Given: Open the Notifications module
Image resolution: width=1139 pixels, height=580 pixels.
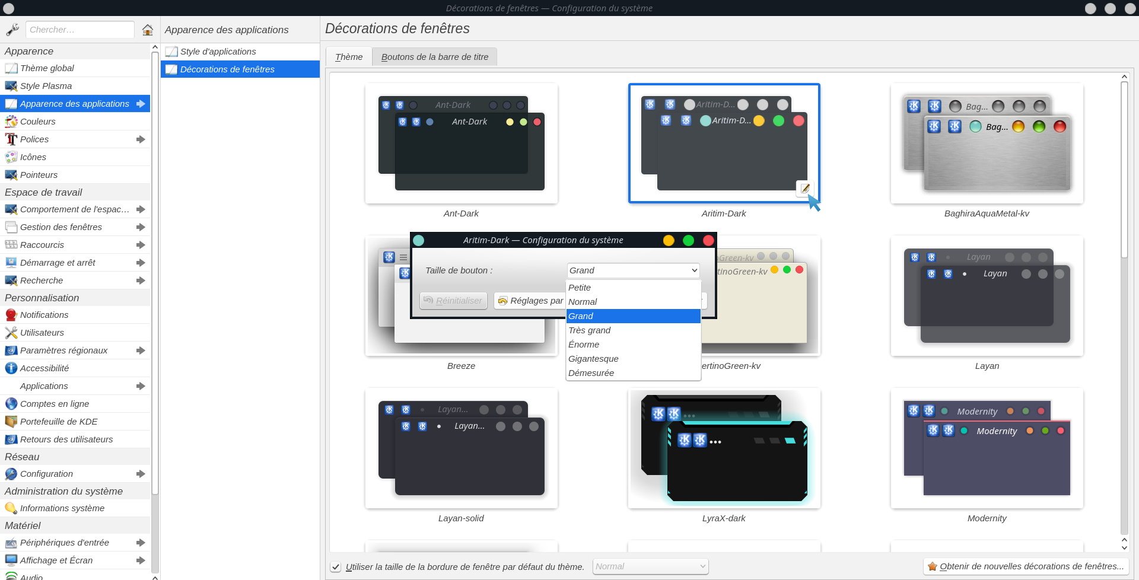Looking at the screenshot, I should tap(75, 315).
